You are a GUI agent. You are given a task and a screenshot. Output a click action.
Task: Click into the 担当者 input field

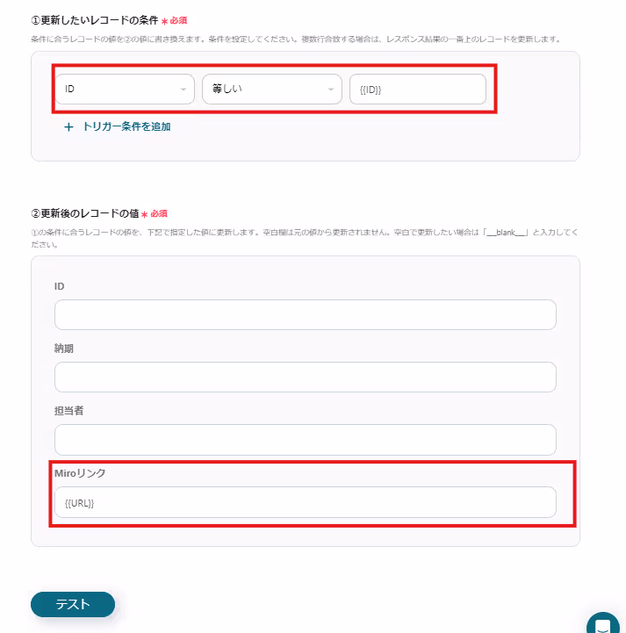306,440
